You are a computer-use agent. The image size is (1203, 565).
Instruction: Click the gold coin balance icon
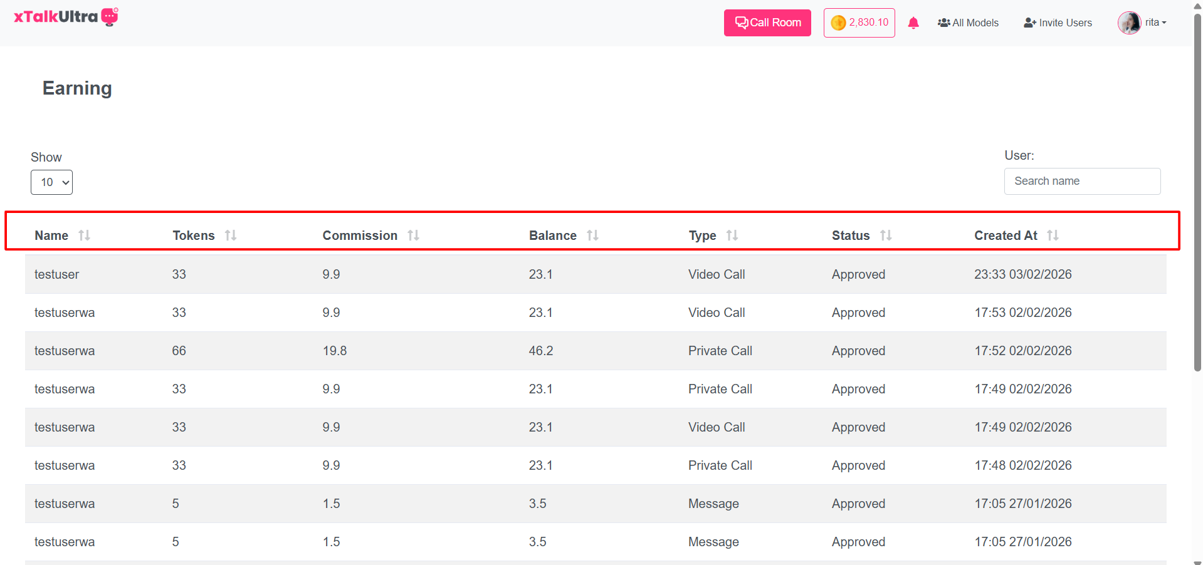click(838, 23)
